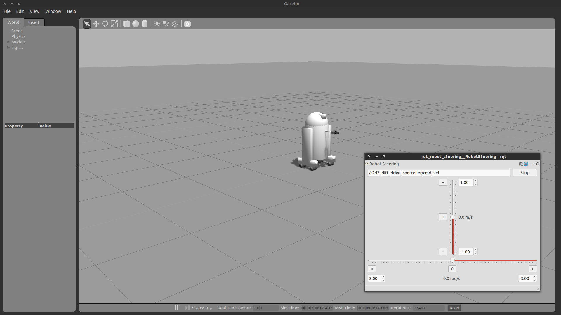Add a spot light
The image size is (561, 315).
(x=166, y=24)
